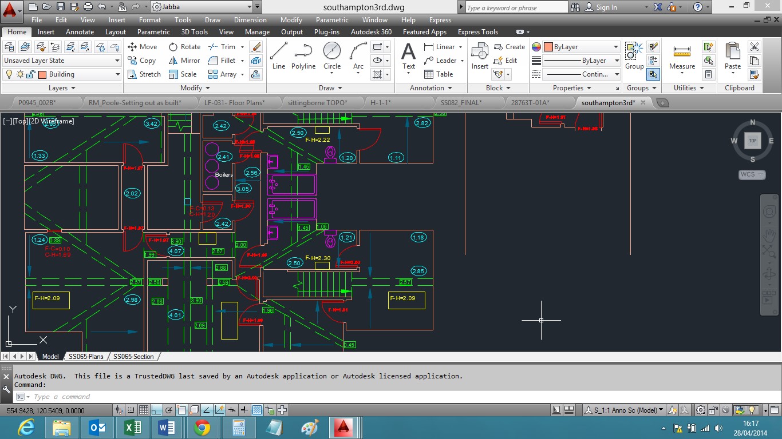782x439 pixels.
Task: Open annotation scale S_1:1 dropdown
Action: 623,410
